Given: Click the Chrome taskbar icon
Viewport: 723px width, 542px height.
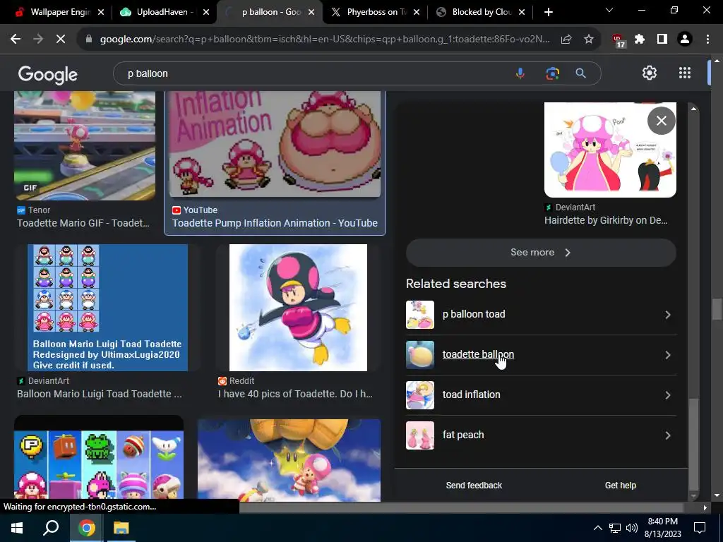Looking at the screenshot, I should tap(86, 527).
